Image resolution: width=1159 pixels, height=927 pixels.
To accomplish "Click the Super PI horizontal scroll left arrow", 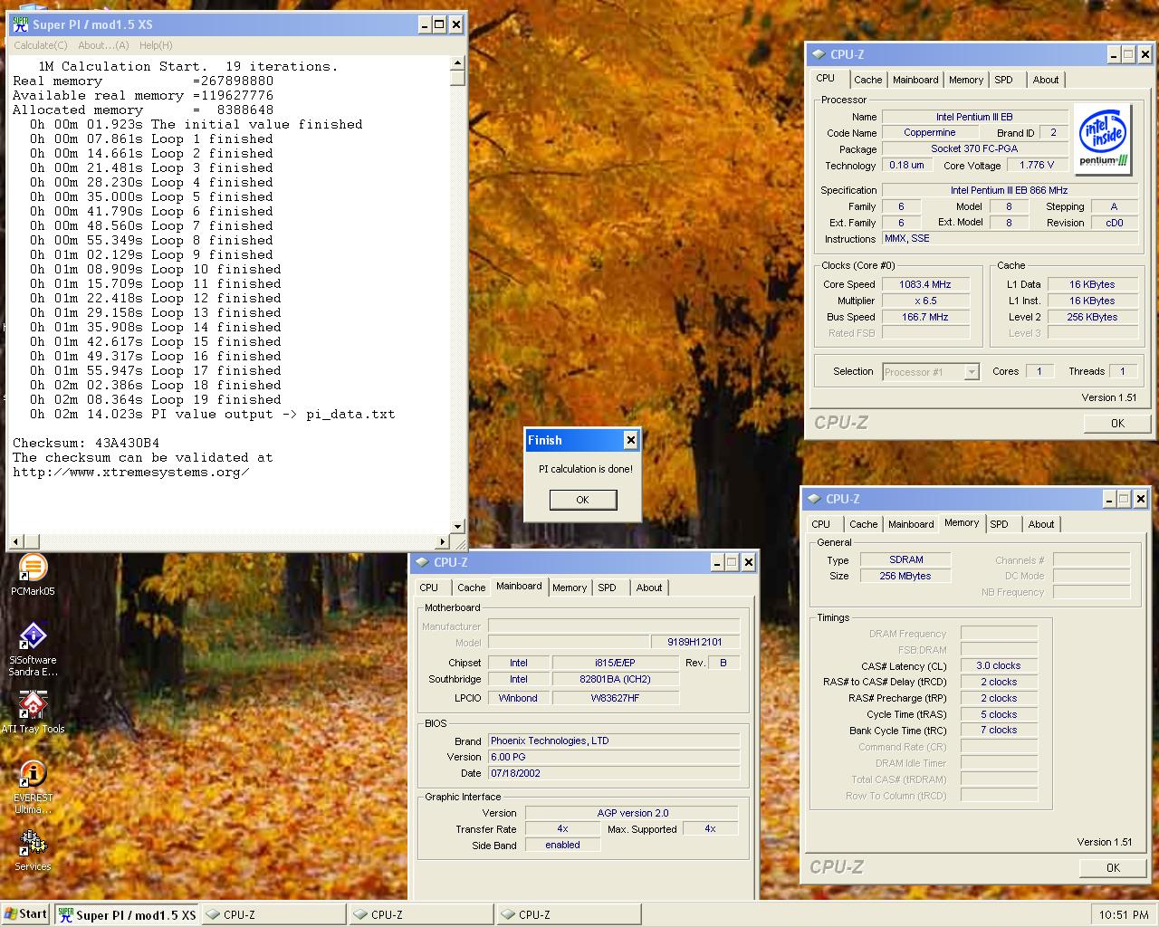I will point(14,541).
